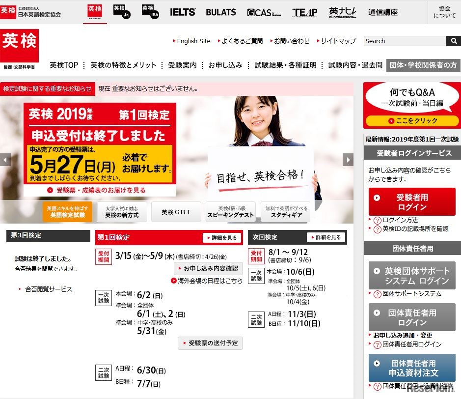Image resolution: width=461 pixels, height=399 pixels.
Task: Click the search magnifier icon
Action: click(x=454, y=41)
